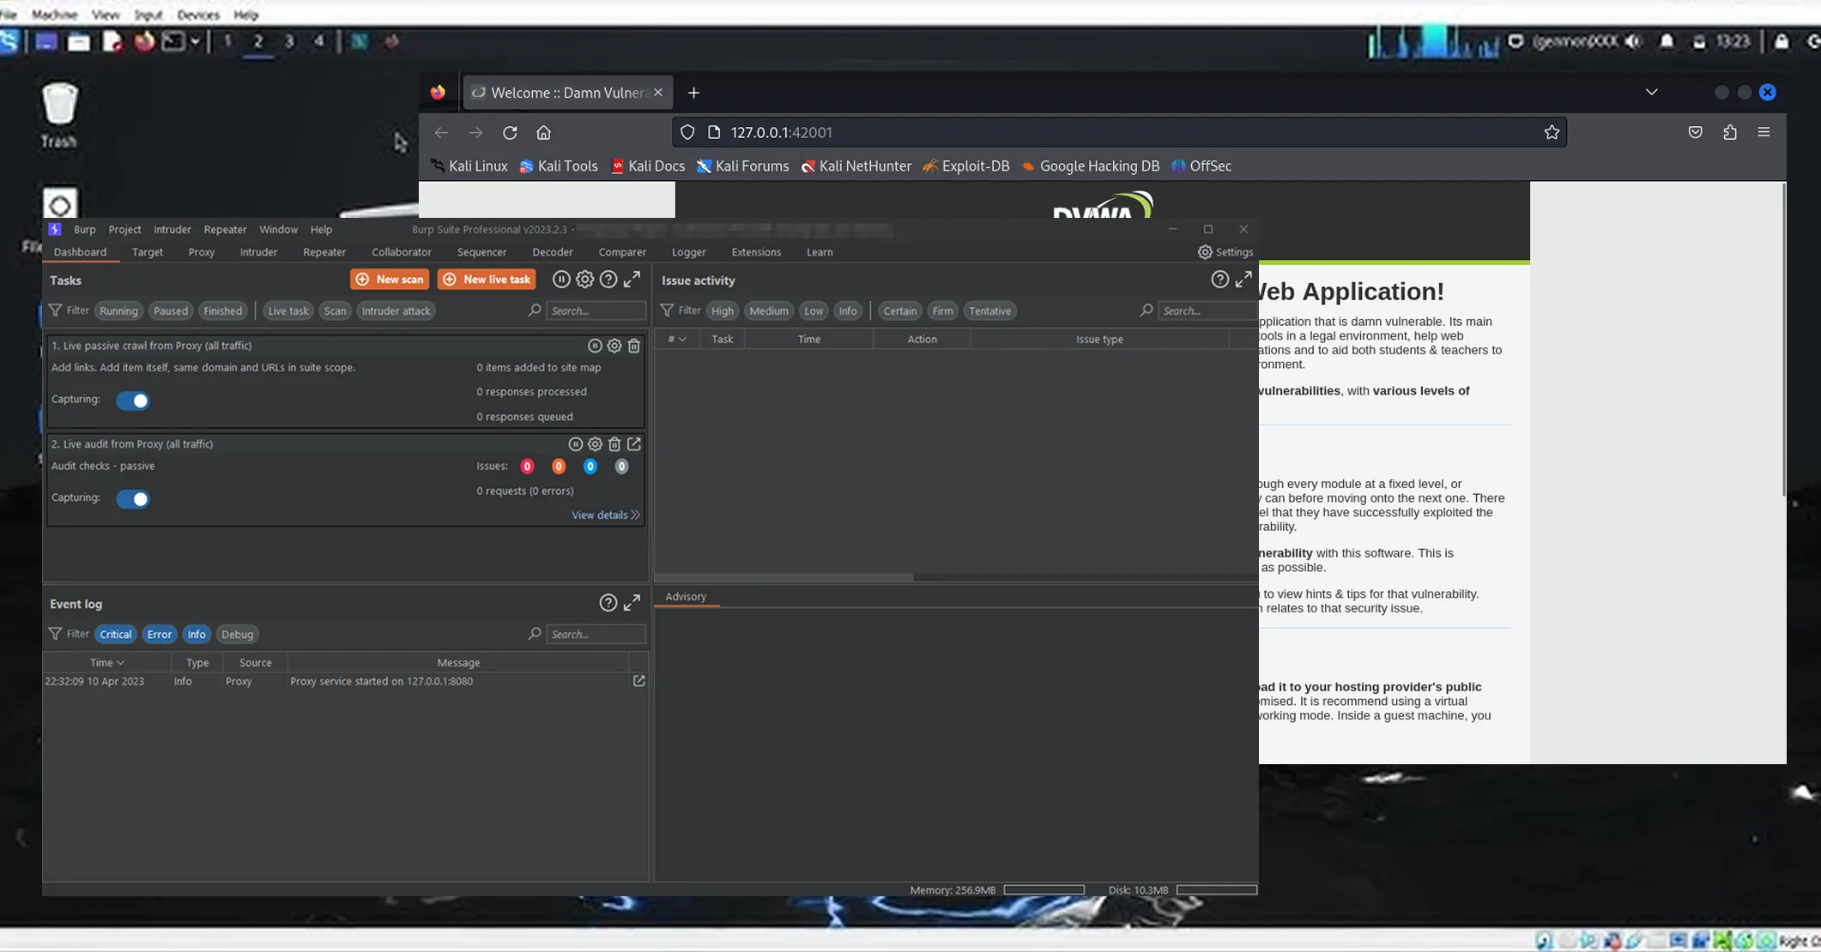Delete the live passive crawl task
Viewport: 1821px width, 952px height.
(634, 346)
